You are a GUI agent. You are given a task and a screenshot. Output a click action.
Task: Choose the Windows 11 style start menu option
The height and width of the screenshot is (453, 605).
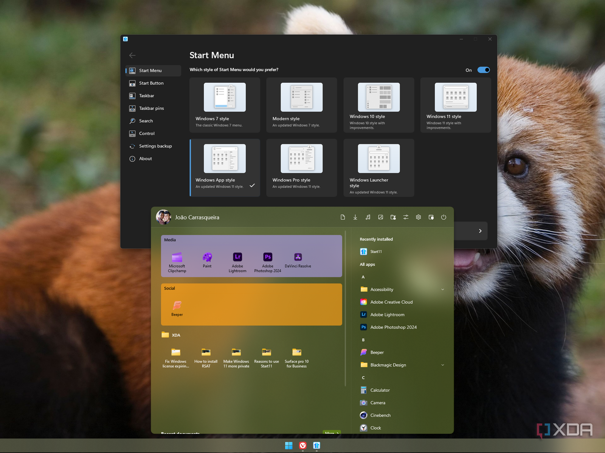click(456, 105)
